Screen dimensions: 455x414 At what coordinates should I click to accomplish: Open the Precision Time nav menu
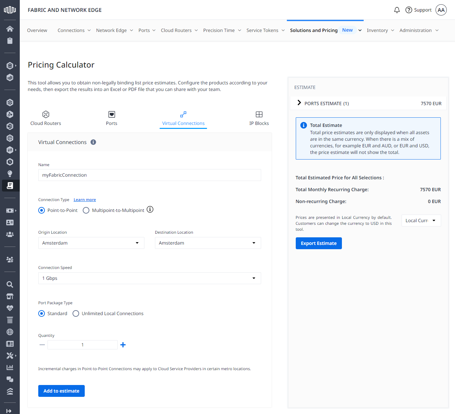(x=222, y=30)
